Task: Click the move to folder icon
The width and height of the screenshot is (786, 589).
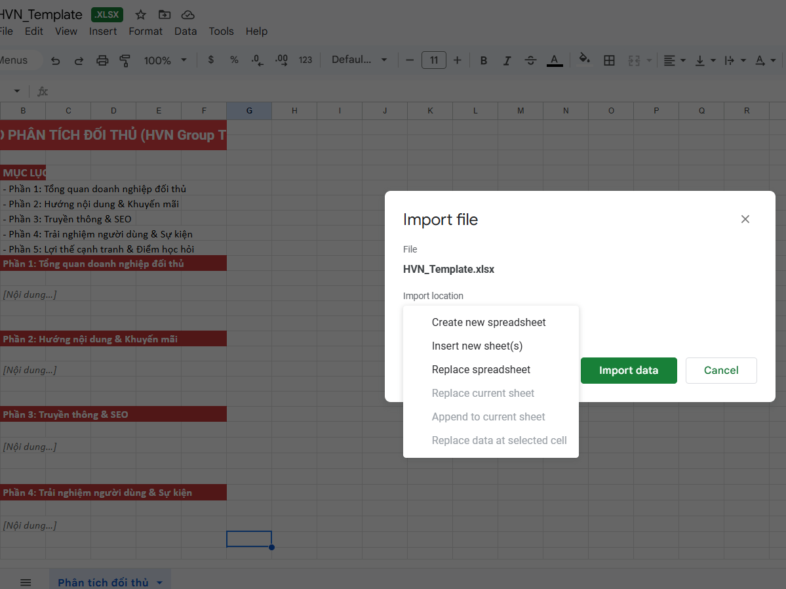Action: tap(165, 14)
